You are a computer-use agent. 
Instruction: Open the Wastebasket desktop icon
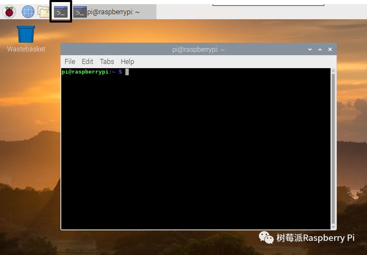(26, 35)
